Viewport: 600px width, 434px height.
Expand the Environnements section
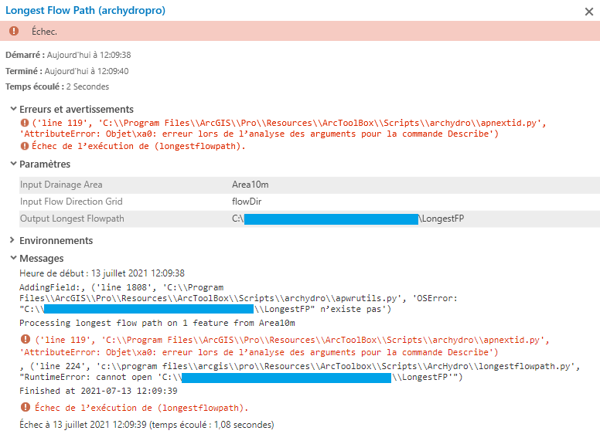[12, 240]
